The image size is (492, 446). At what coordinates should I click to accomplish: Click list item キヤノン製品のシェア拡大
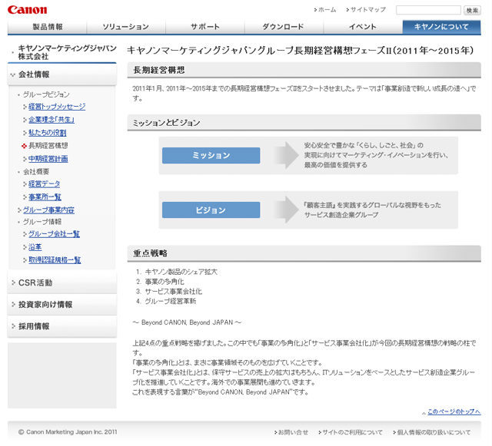click(181, 272)
